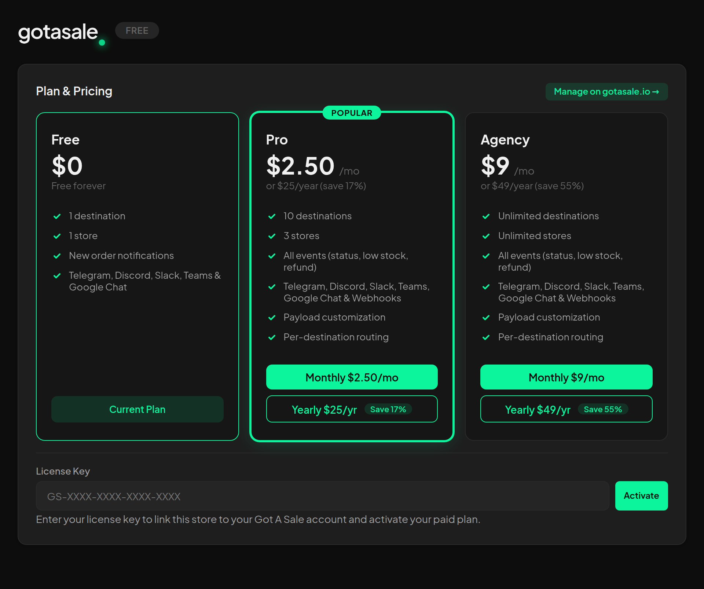Open "Manage on gotasale.io"
Viewport: 704px width, 589px height.
point(606,92)
